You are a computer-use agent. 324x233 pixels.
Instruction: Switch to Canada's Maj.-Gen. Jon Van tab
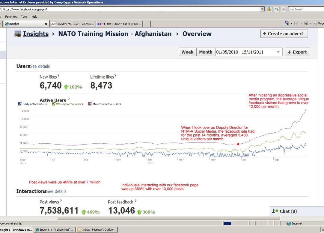[73, 24]
